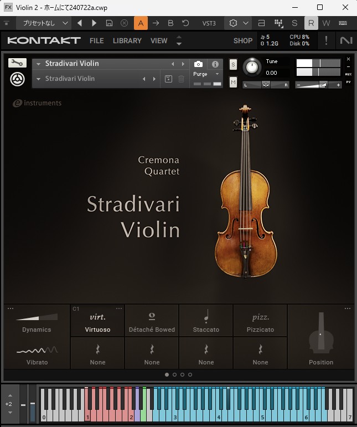Select the previous instrument with the left arrow
This screenshot has height=427, width=357.
pos(173,64)
